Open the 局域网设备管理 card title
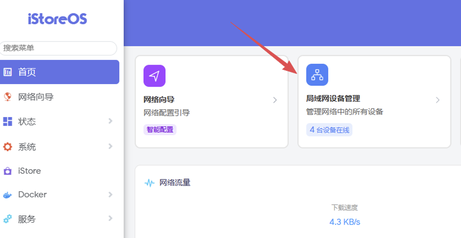This screenshot has width=461, height=238. (333, 98)
